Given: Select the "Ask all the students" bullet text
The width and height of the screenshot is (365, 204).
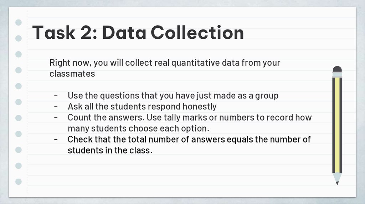Looking at the screenshot, I should coord(142,107).
